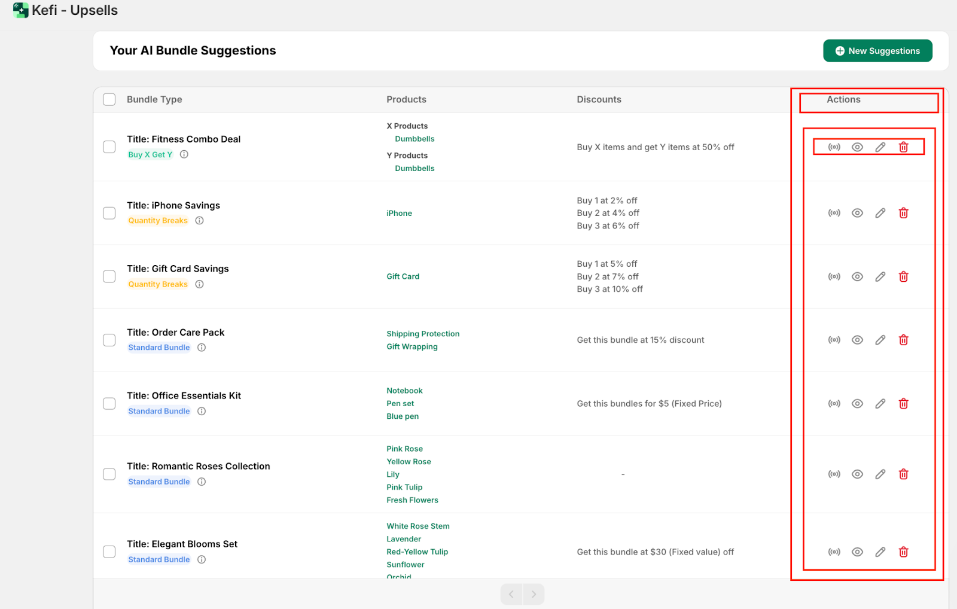The height and width of the screenshot is (609, 957).
Task: Click the Kefi app logo
Action: (21, 10)
